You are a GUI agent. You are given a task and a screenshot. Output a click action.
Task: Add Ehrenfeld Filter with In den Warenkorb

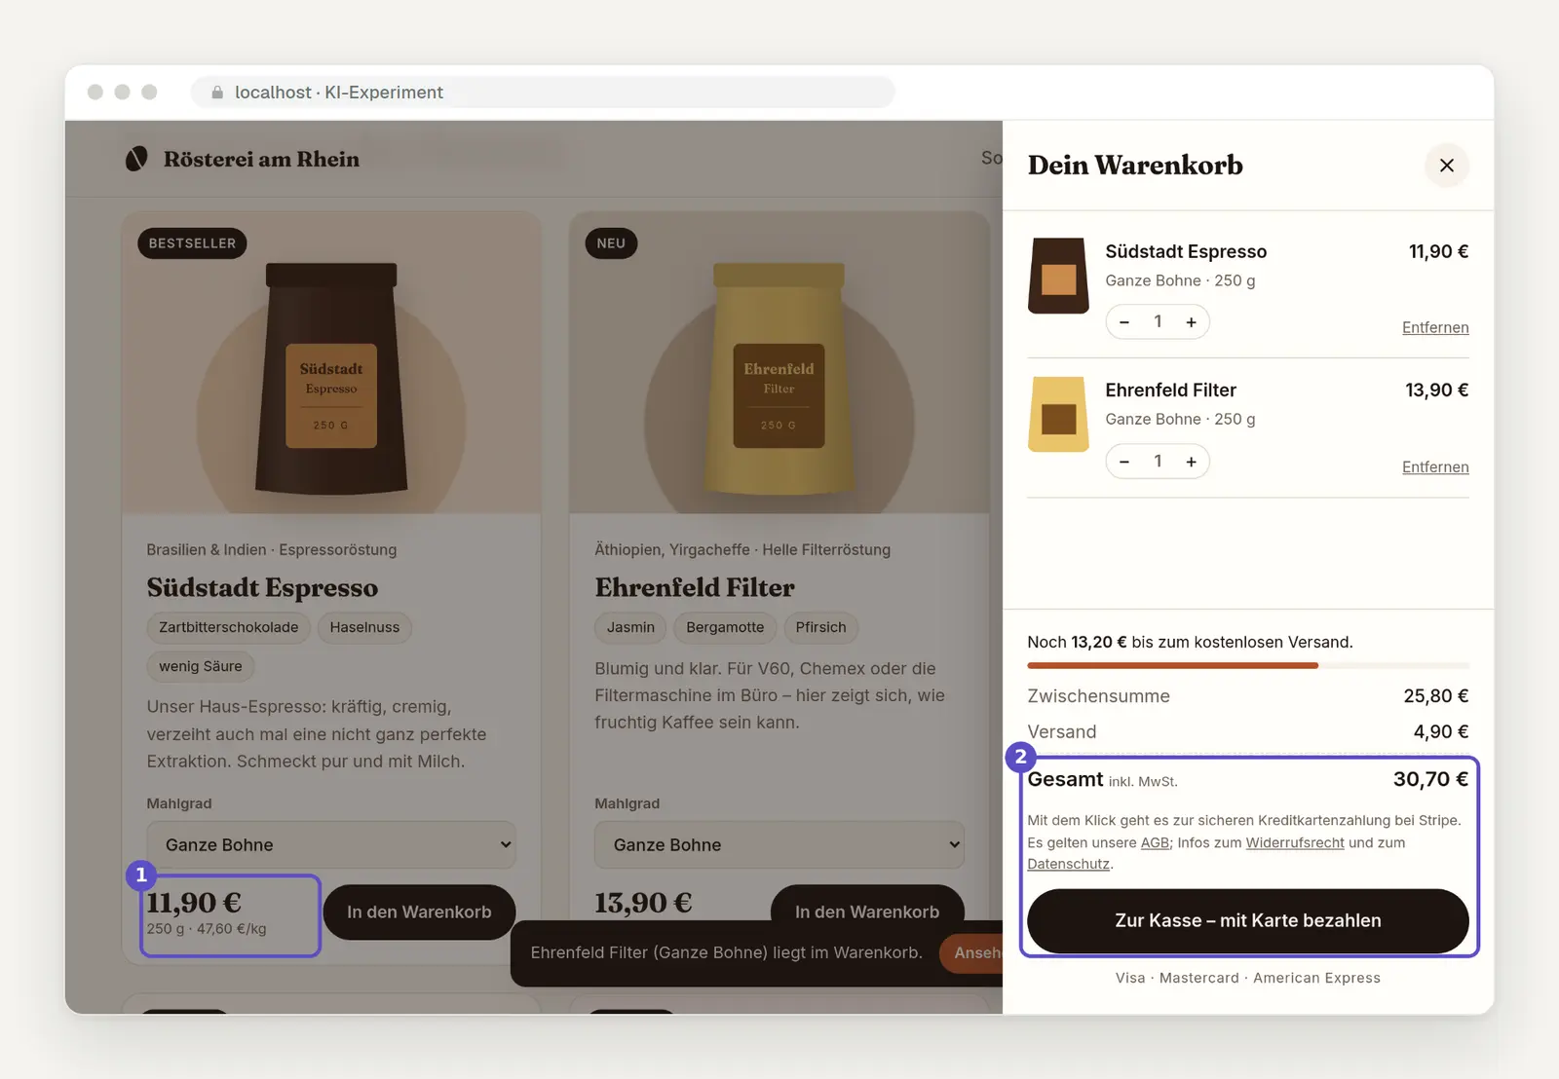867,906
